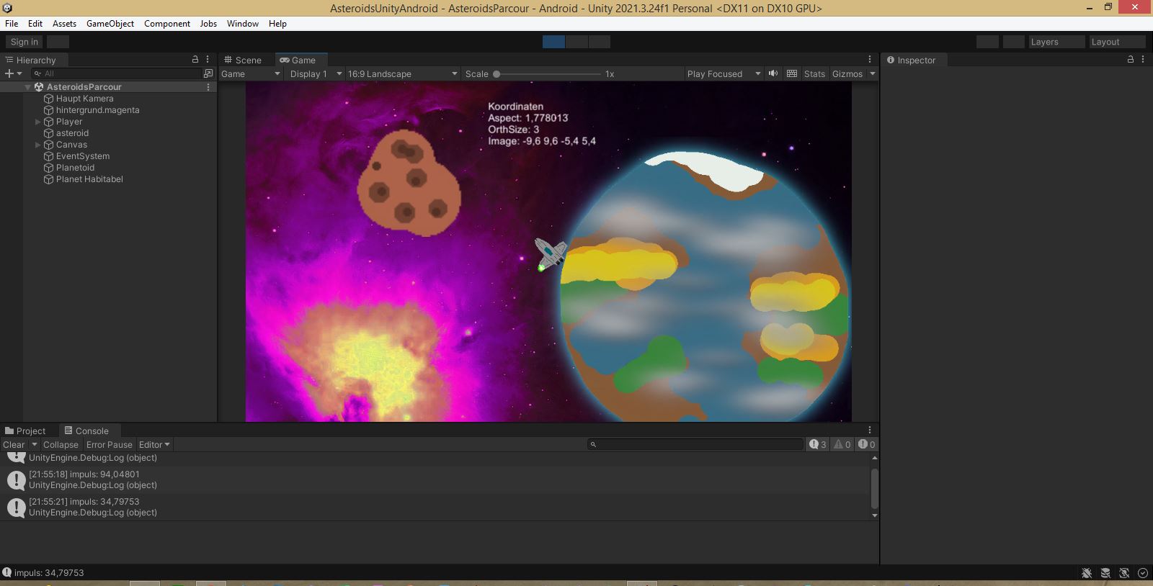Click the Game view Scale slider handle

[497, 74]
